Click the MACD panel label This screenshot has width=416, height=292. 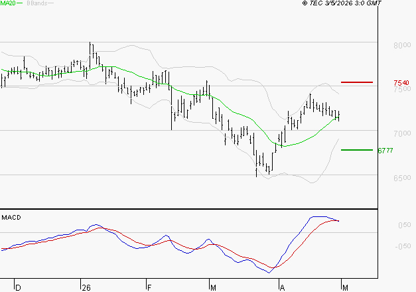(11, 218)
